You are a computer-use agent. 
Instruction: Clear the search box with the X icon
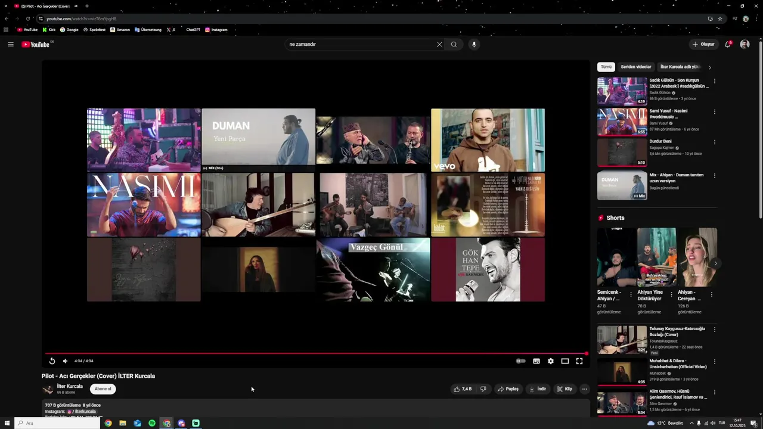coord(439,44)
